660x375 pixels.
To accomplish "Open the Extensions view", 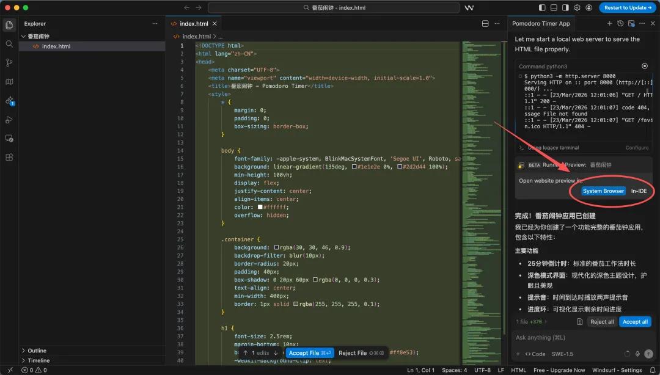I will (x=9, y=157).
